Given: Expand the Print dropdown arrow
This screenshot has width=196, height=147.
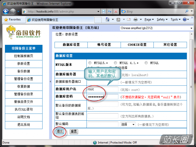Looking at the screenshot, I should point(141,20).
